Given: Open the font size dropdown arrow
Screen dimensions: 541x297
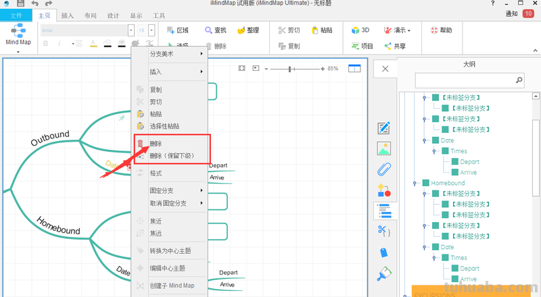Looking at the screenshot, I should click(x=151, y=30).
